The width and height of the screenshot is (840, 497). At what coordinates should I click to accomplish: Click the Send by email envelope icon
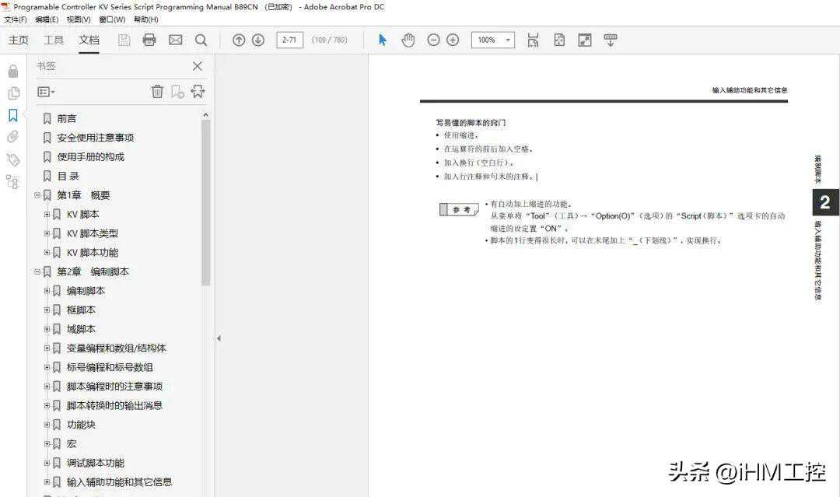175,40
